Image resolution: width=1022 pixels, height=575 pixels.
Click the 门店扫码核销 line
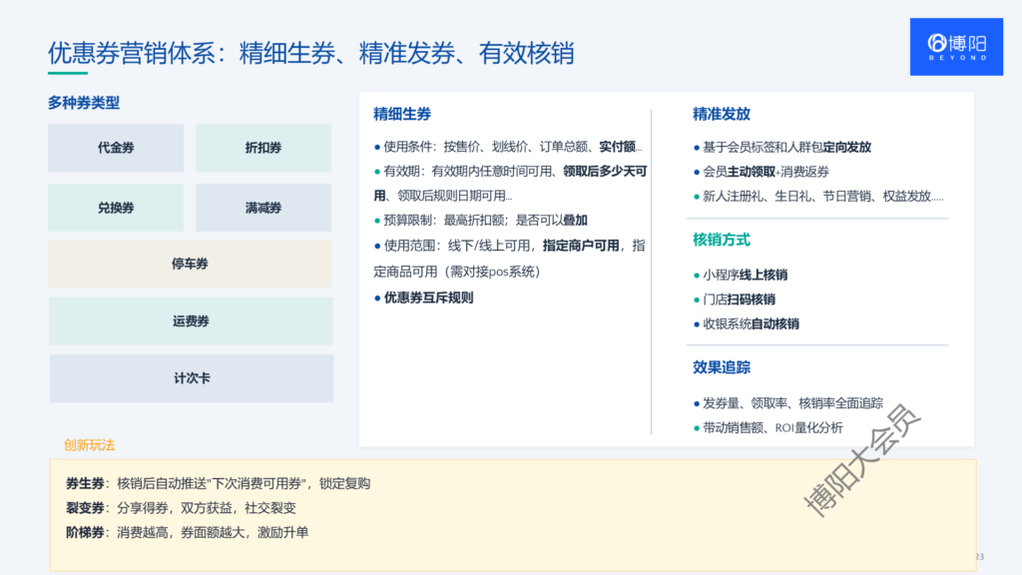735,299
